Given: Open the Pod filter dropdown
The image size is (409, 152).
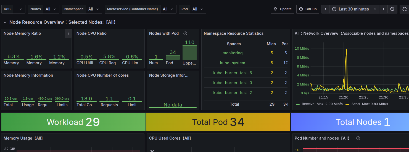Looking at the screenshot, I should (198, 9).
